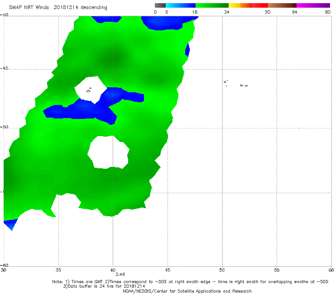Click the swath time label '2:46'
Image resolution: width=335 pixels, height=294 pixels.
(x=120, y=275)
